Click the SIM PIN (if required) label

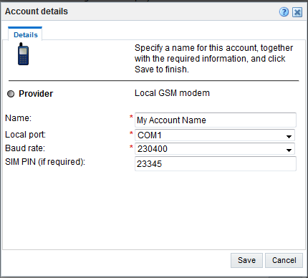click(x=45, y=162)
